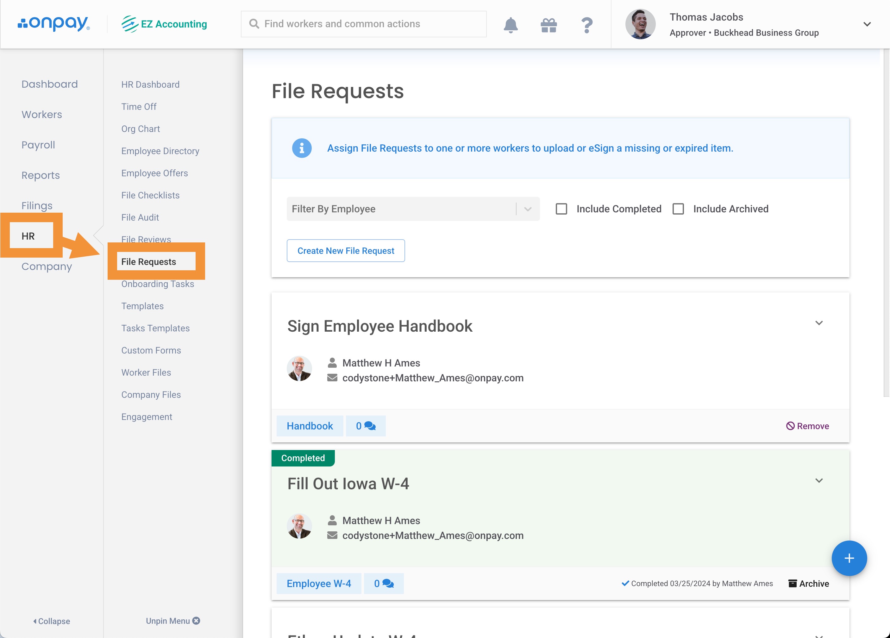Expand the Sign Employee Handbook card
This screenshot has height=638, width=890.
point(818,323)
